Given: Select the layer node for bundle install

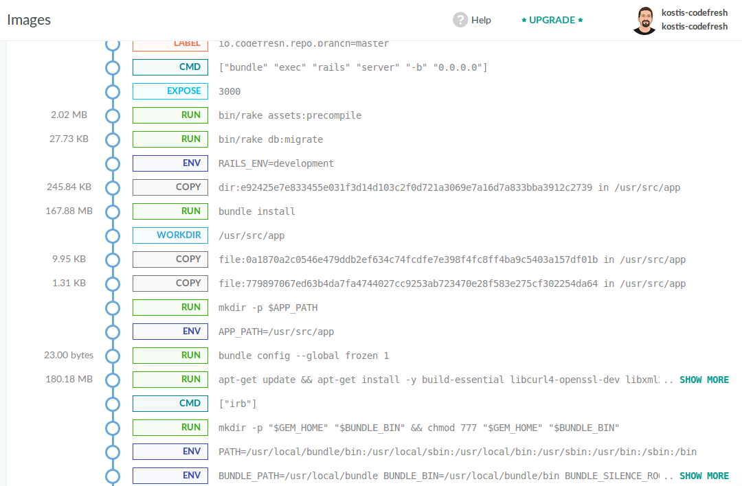Looking at the screenshot, I should [113, 211].
